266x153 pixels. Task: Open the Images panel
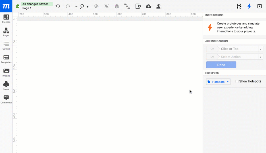tap(6, 73)
